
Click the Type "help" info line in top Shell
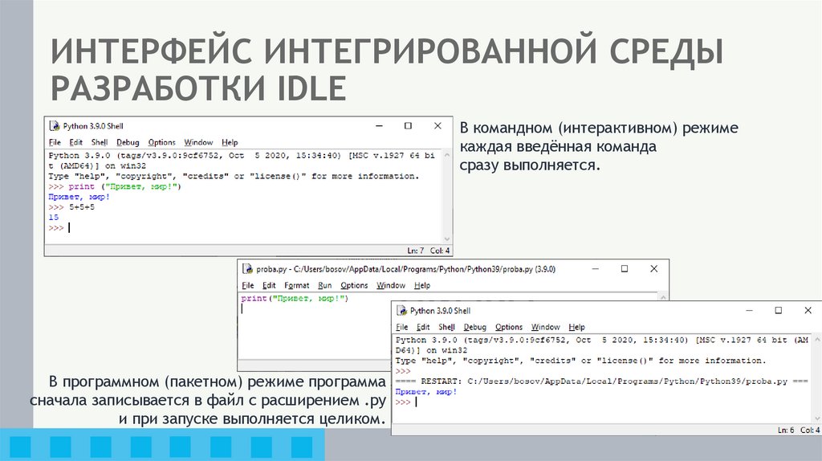(x=234, y=176)
